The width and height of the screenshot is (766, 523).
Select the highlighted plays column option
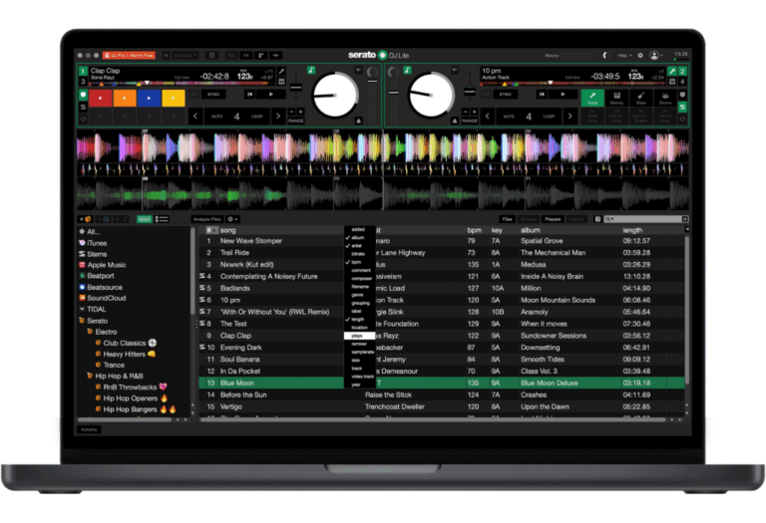(360, 336)
